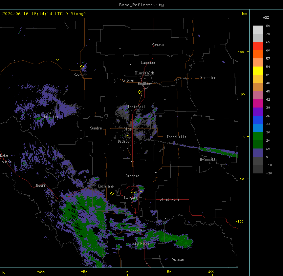Screen dimensions: 283x276
Task: Click the Stettler city label
Action: click(208, 78)
